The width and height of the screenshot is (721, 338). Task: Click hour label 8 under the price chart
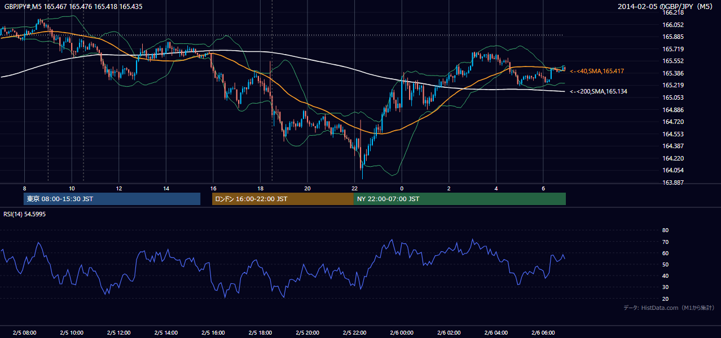(24, 188)
